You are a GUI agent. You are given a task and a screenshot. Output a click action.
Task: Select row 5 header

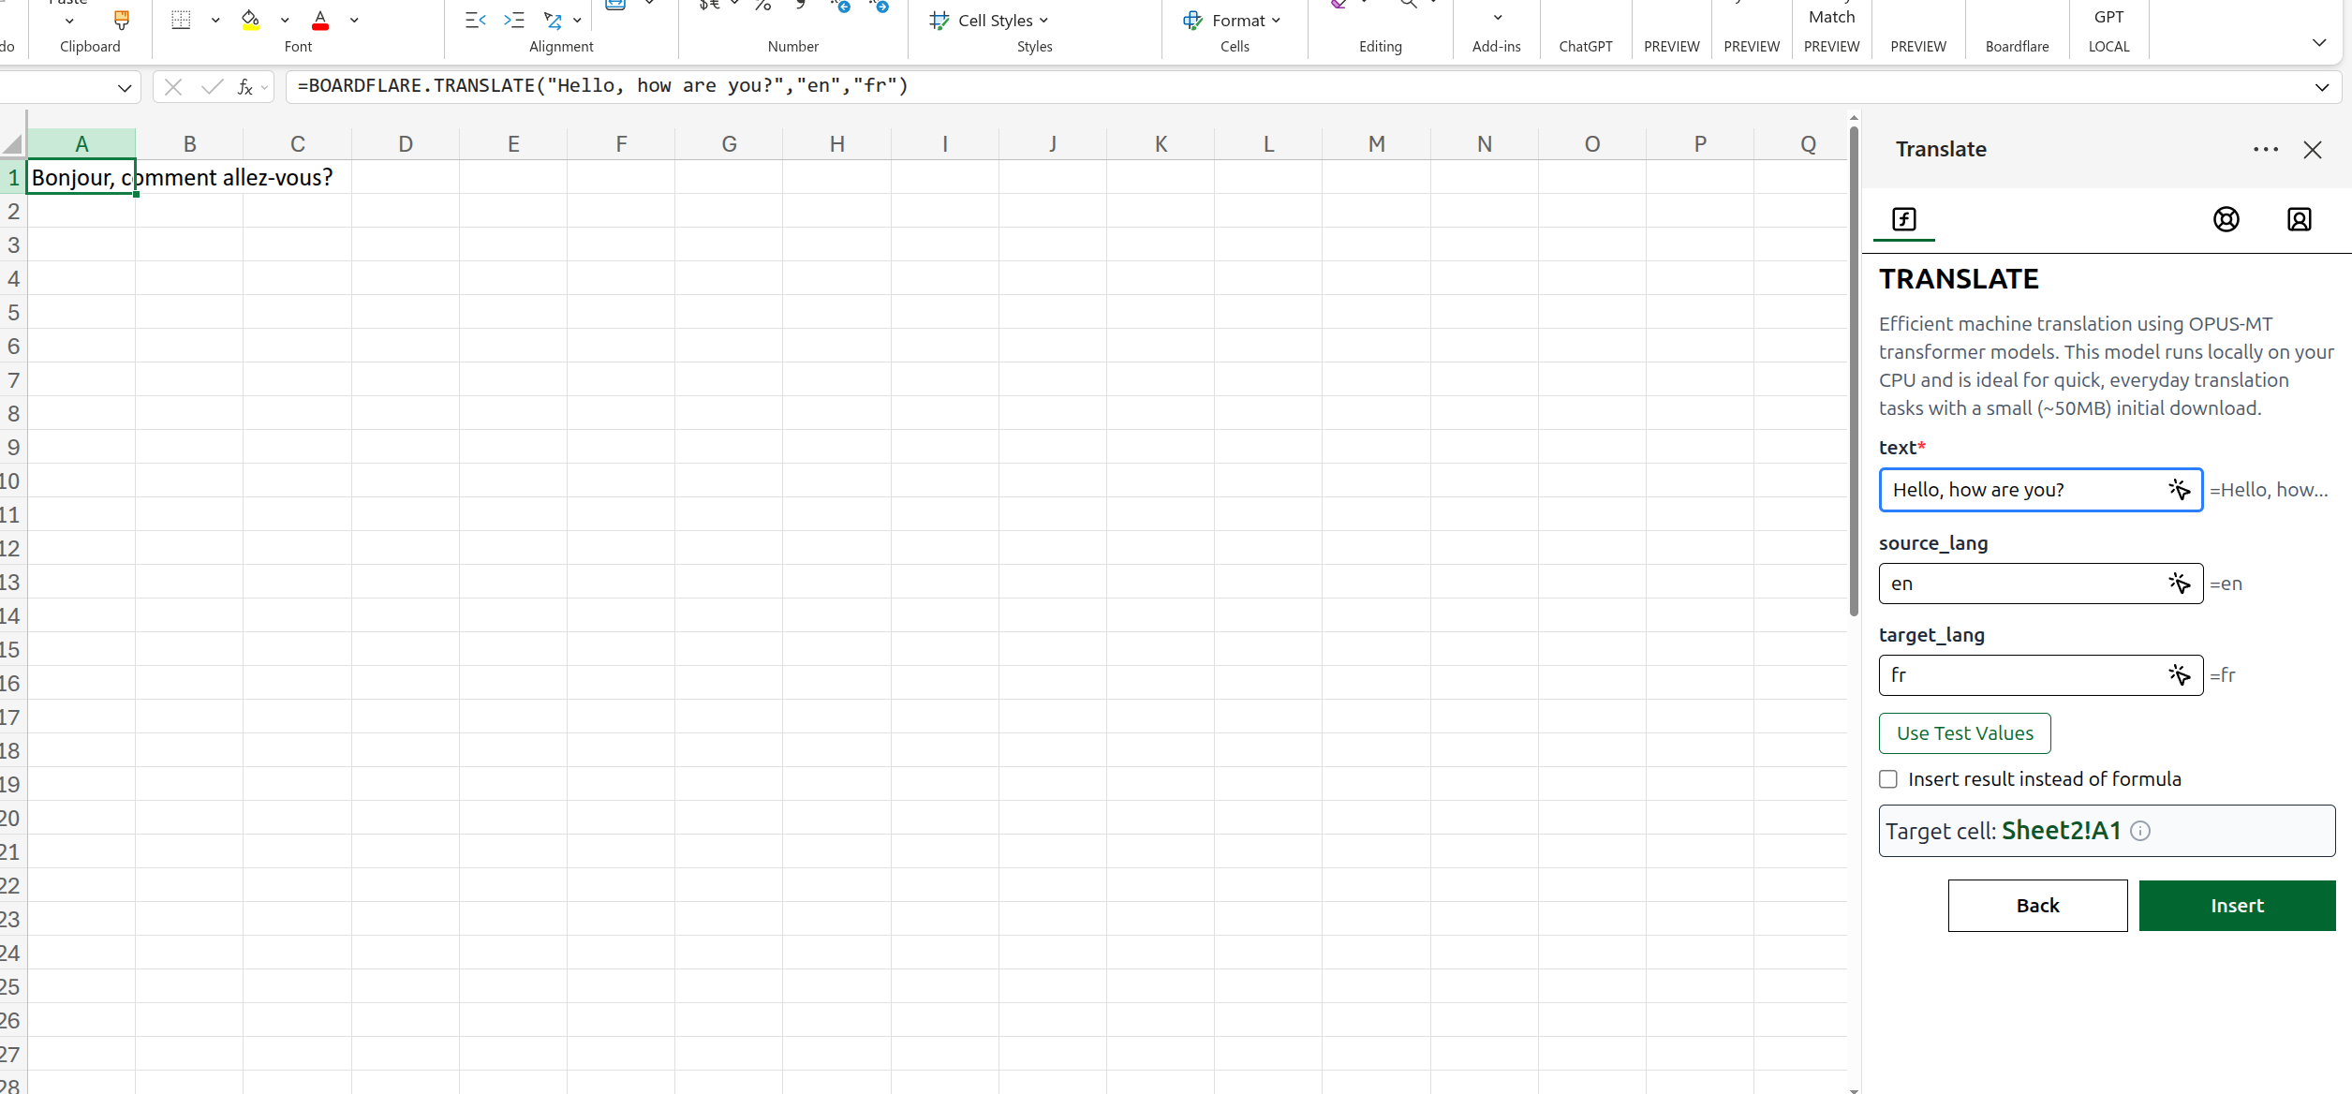(x=13, y=312)
